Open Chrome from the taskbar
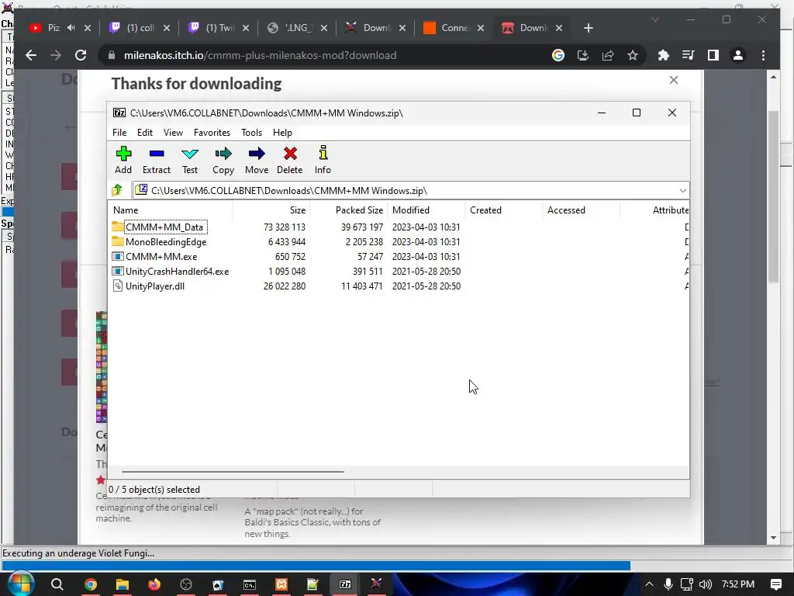 [91, 584]
